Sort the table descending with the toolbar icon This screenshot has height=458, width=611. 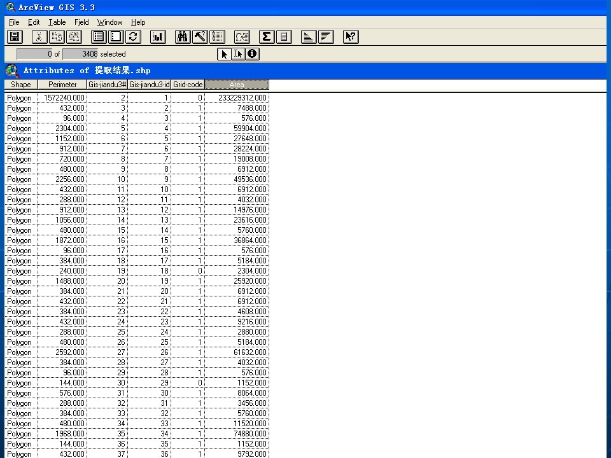(326, 37)
